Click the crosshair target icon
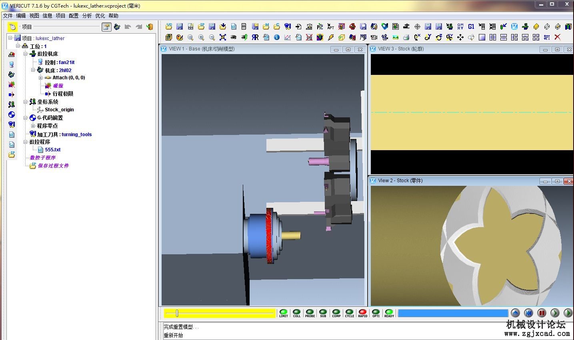Image resolution: width=574 pixels, height=340 pixels. (x=417, y=26)
